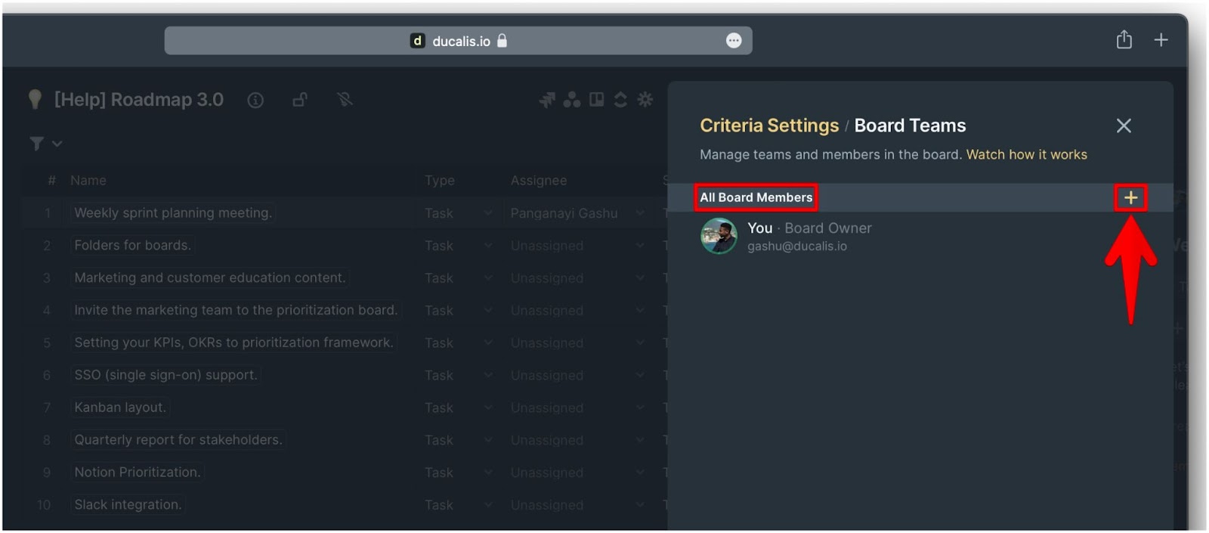Open a new browser tab
Screen dimensions: 1209x533
coord(1161,40)
